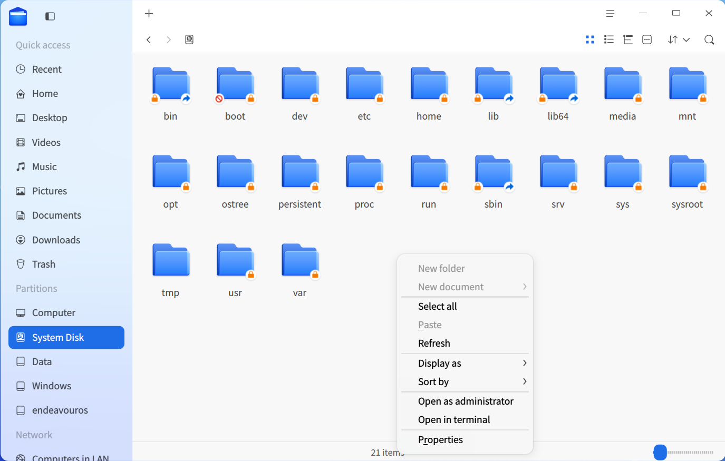Open the hamburger main menu
The image size is (725, 461).
610,14
